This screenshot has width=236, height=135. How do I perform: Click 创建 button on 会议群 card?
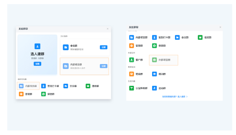click(x=104, y=47)
